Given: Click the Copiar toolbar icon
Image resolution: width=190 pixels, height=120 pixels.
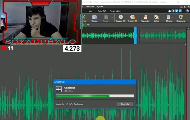Looking at the screenshot, I should coord(94,18).
